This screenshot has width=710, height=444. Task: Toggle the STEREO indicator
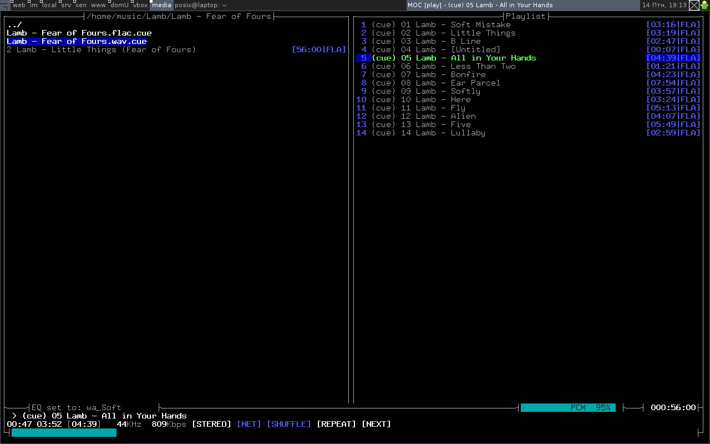coord(212,424)
